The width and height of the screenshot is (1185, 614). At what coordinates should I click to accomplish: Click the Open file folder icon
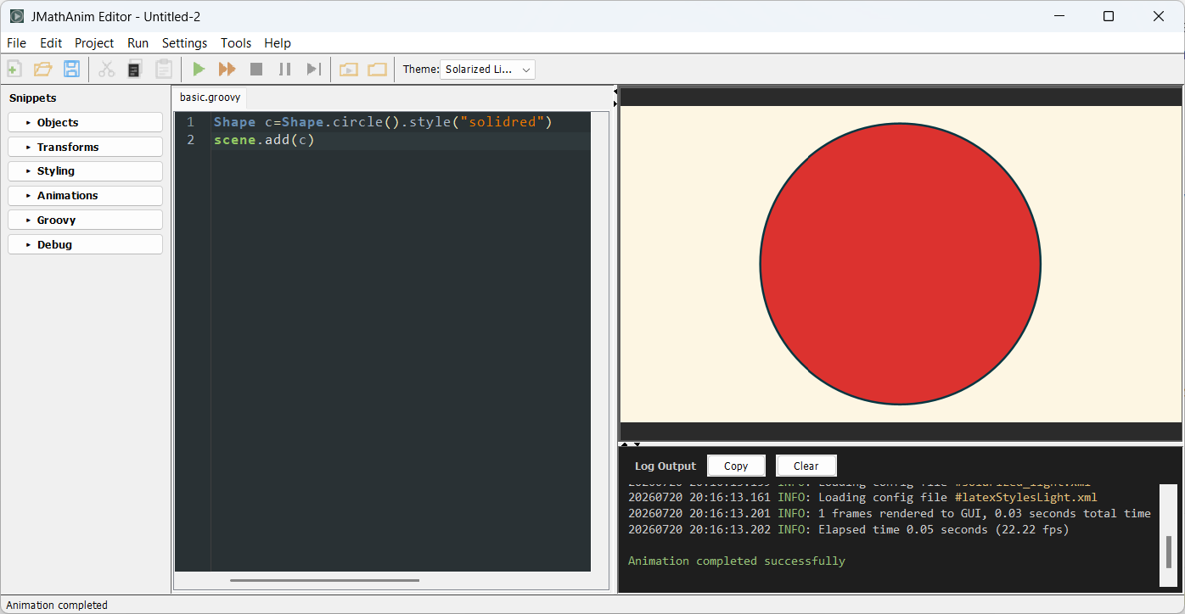tap(42, 70)
